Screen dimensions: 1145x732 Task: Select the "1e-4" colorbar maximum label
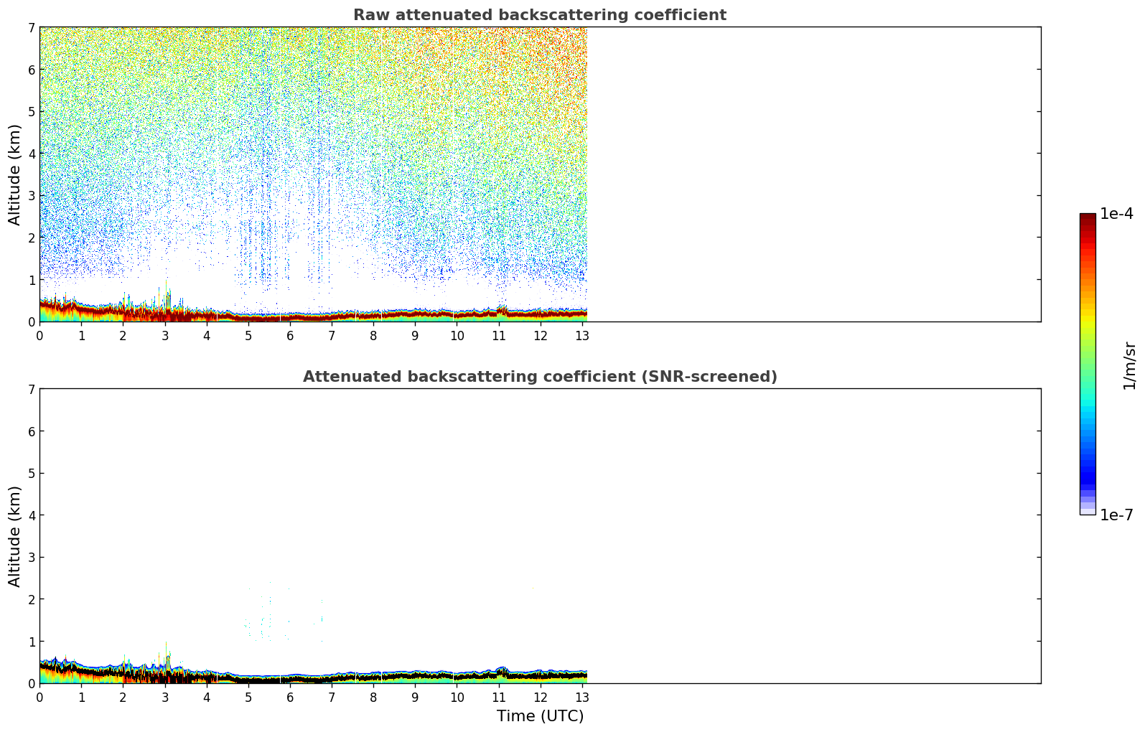coord(1116,214)
